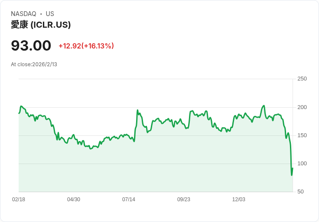The height and width of the screenshot is (222, 319).
Task: Select the 02/18 date on x-axis
Action: tap(19, 199)
